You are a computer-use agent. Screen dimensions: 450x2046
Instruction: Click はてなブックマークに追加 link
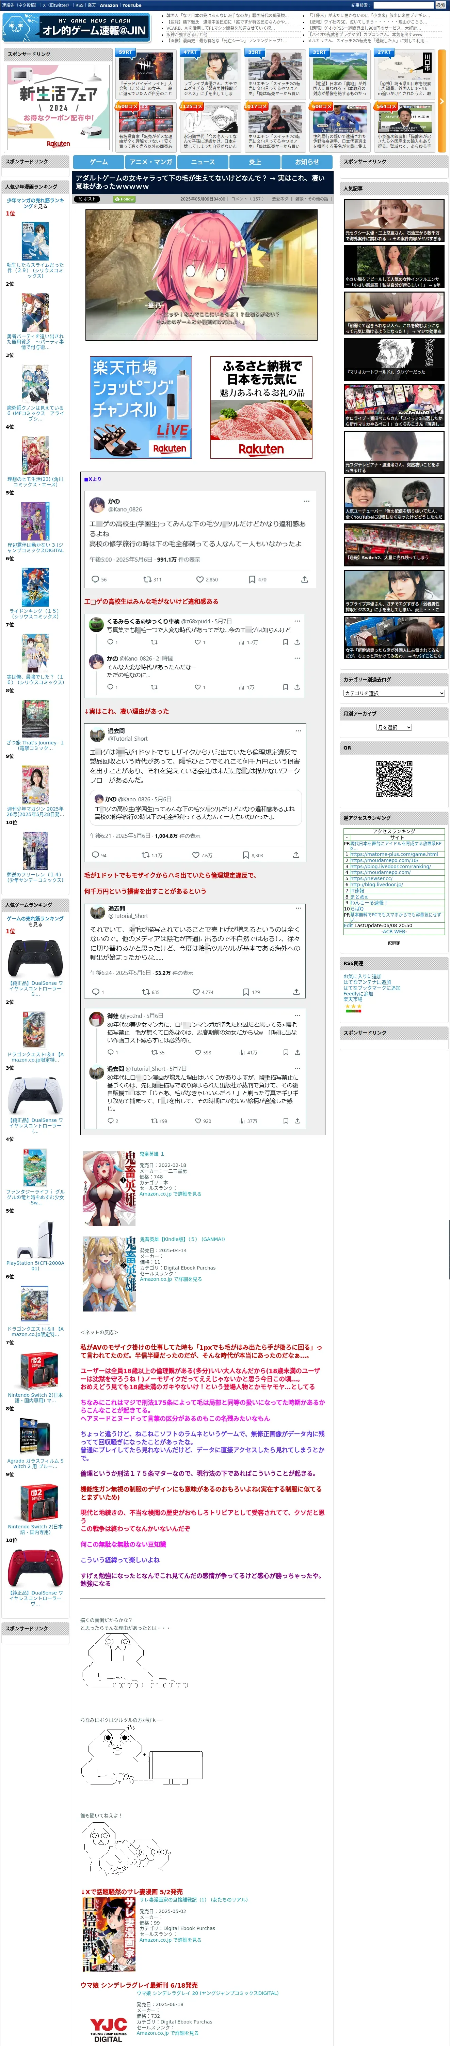pyautogui.click(x=372, y=988)
